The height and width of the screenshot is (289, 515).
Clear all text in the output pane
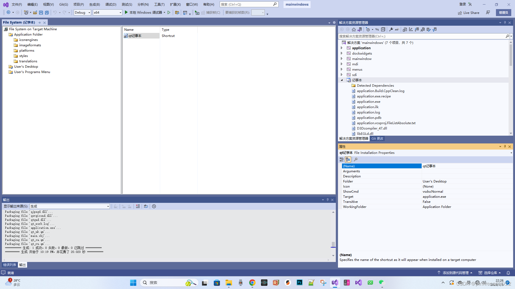[138, 206]
